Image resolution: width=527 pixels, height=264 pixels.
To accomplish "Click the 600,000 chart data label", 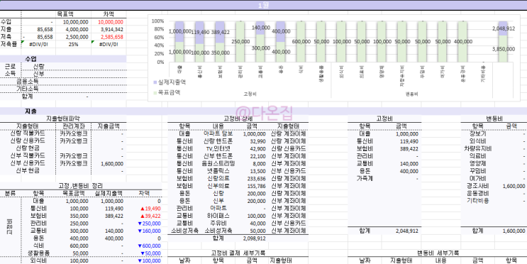I will (301, 42).
